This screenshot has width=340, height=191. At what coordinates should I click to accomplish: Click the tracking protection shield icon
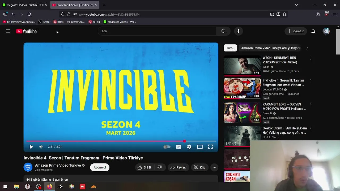[x=63, y=14]
